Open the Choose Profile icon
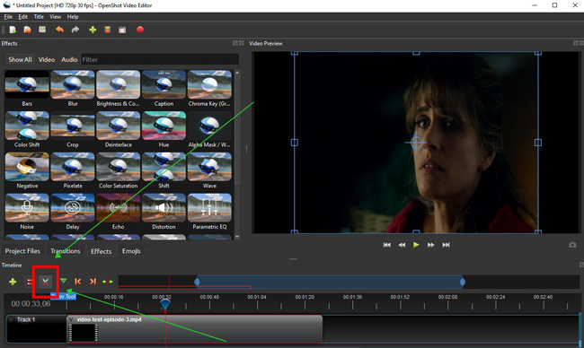Viewport: 584px width, 348px height. (108, 30)
